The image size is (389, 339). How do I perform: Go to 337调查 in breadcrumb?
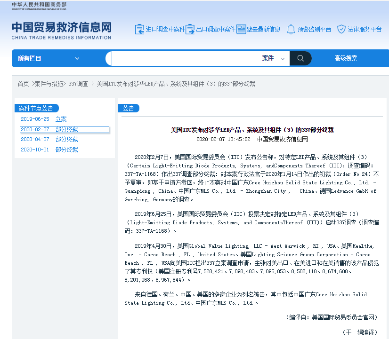[x=78, y=84]
